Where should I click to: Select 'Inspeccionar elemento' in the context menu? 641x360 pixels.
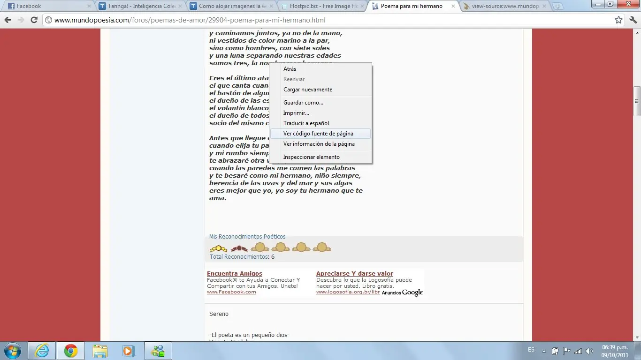pyautogui.click(x=320, y=157)
